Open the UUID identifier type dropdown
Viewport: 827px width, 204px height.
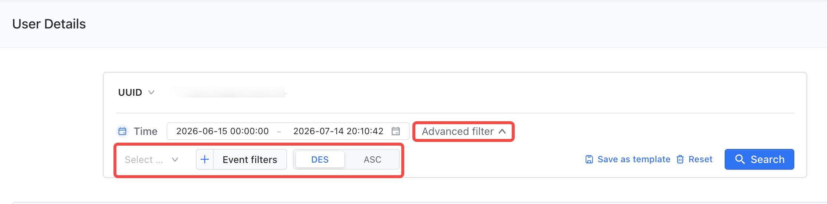tap(136, 92)
